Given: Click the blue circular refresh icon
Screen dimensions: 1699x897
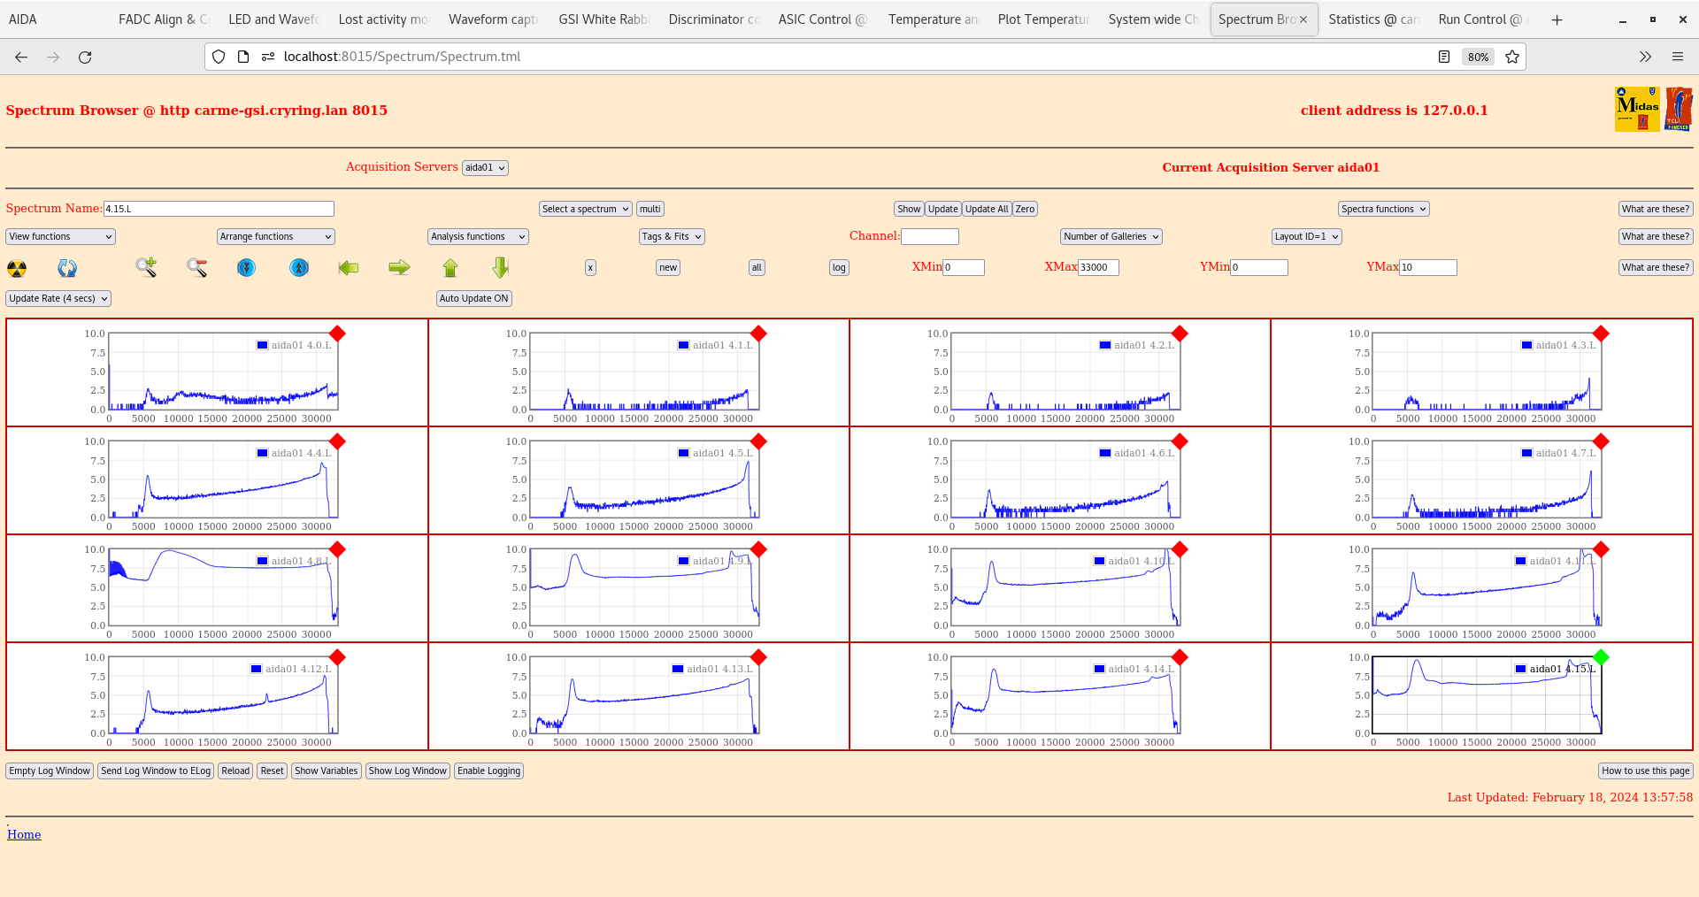Looking at the screenshot, I should 67,268.
